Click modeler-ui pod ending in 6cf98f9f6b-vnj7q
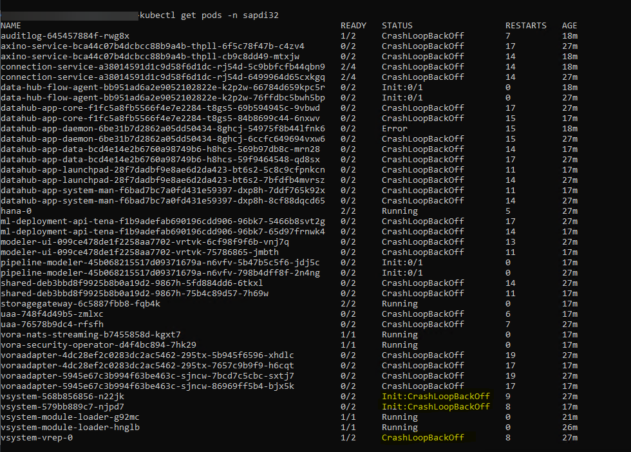631x452 pixels. pos(145,242)
